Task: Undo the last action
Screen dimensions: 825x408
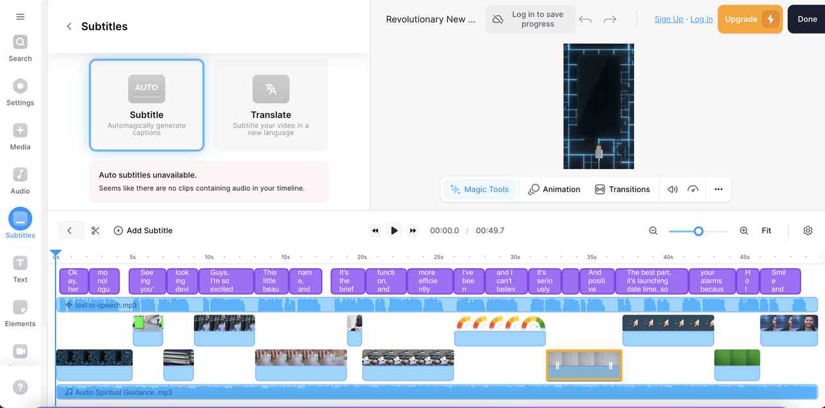Action: [585, 19]
